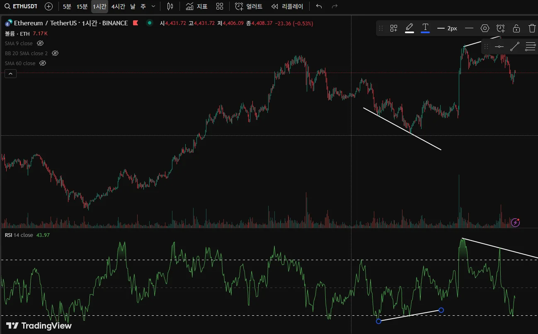Viewport: 538px width, 334px height.
Task: Open the candlestick chart type menu
Action: 170,7
